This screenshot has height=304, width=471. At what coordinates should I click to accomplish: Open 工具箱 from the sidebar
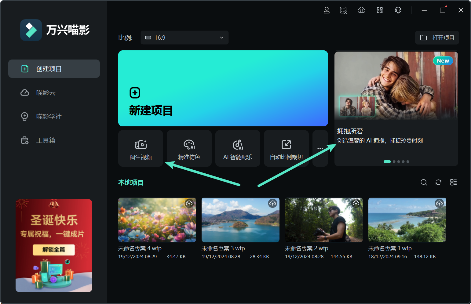click(x=46, y=140)
